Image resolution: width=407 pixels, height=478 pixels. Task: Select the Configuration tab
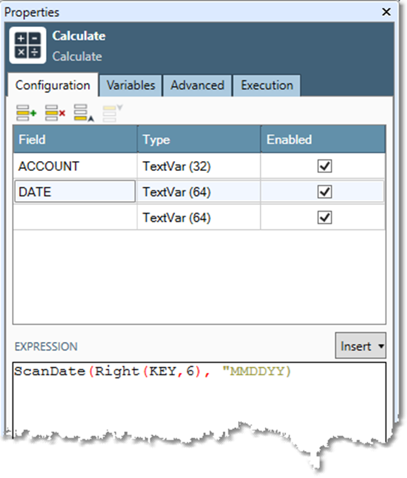pos(53,85)
